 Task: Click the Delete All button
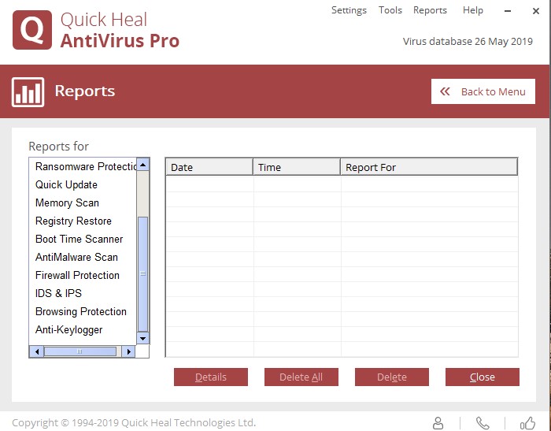click(x=301, y=377)
